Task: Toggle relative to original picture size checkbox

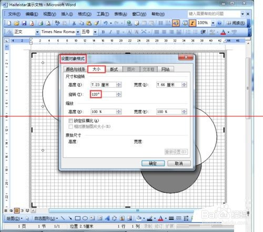Action: (x=70, y=126)
